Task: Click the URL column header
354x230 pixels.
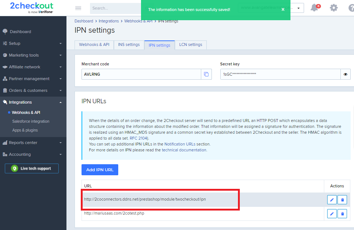Action: (88, 186)
